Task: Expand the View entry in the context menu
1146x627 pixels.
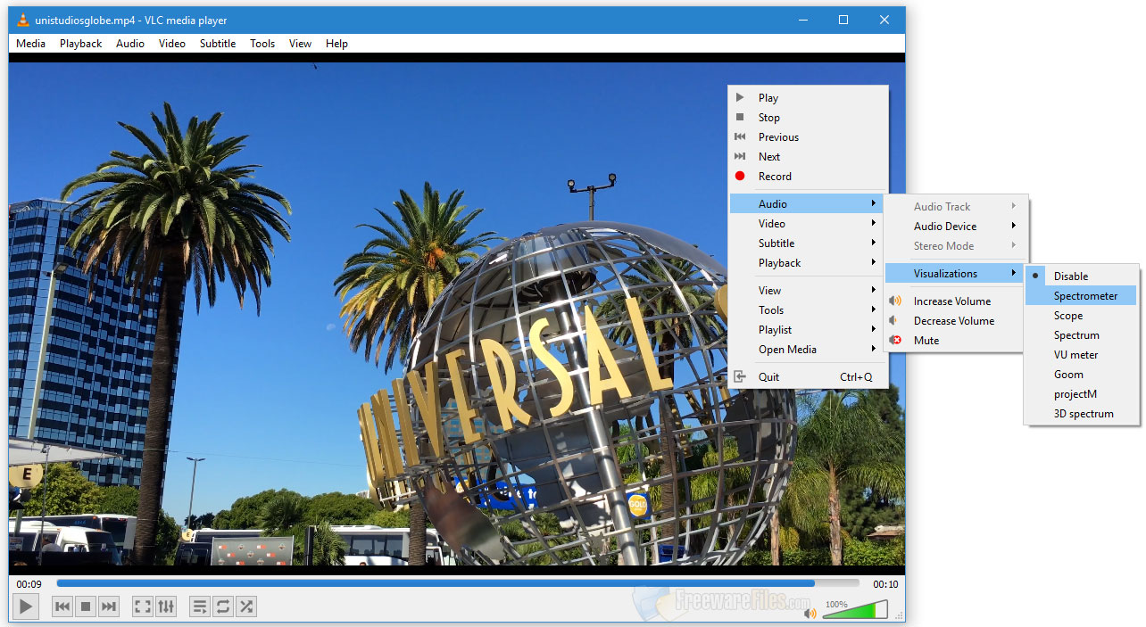Action: (809, 291)
